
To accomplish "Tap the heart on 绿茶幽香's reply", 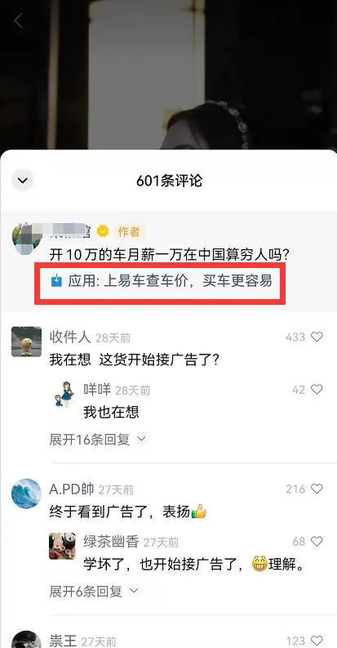I will point(317,541).
